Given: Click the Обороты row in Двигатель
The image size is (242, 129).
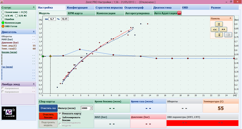Looking at the screenshot, I should coord(18,36).
